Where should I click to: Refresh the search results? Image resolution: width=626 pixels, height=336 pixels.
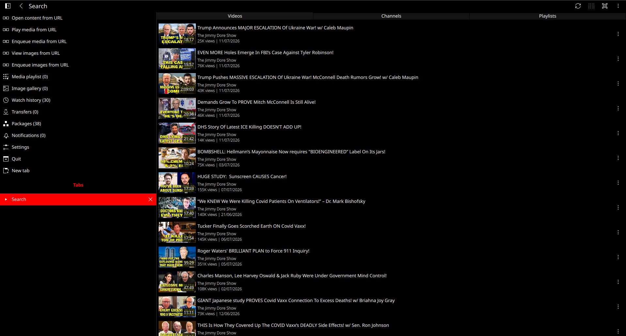(x=578, y=6)
